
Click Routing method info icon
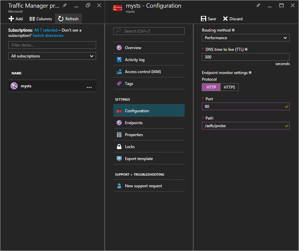[x=233, y=30]
